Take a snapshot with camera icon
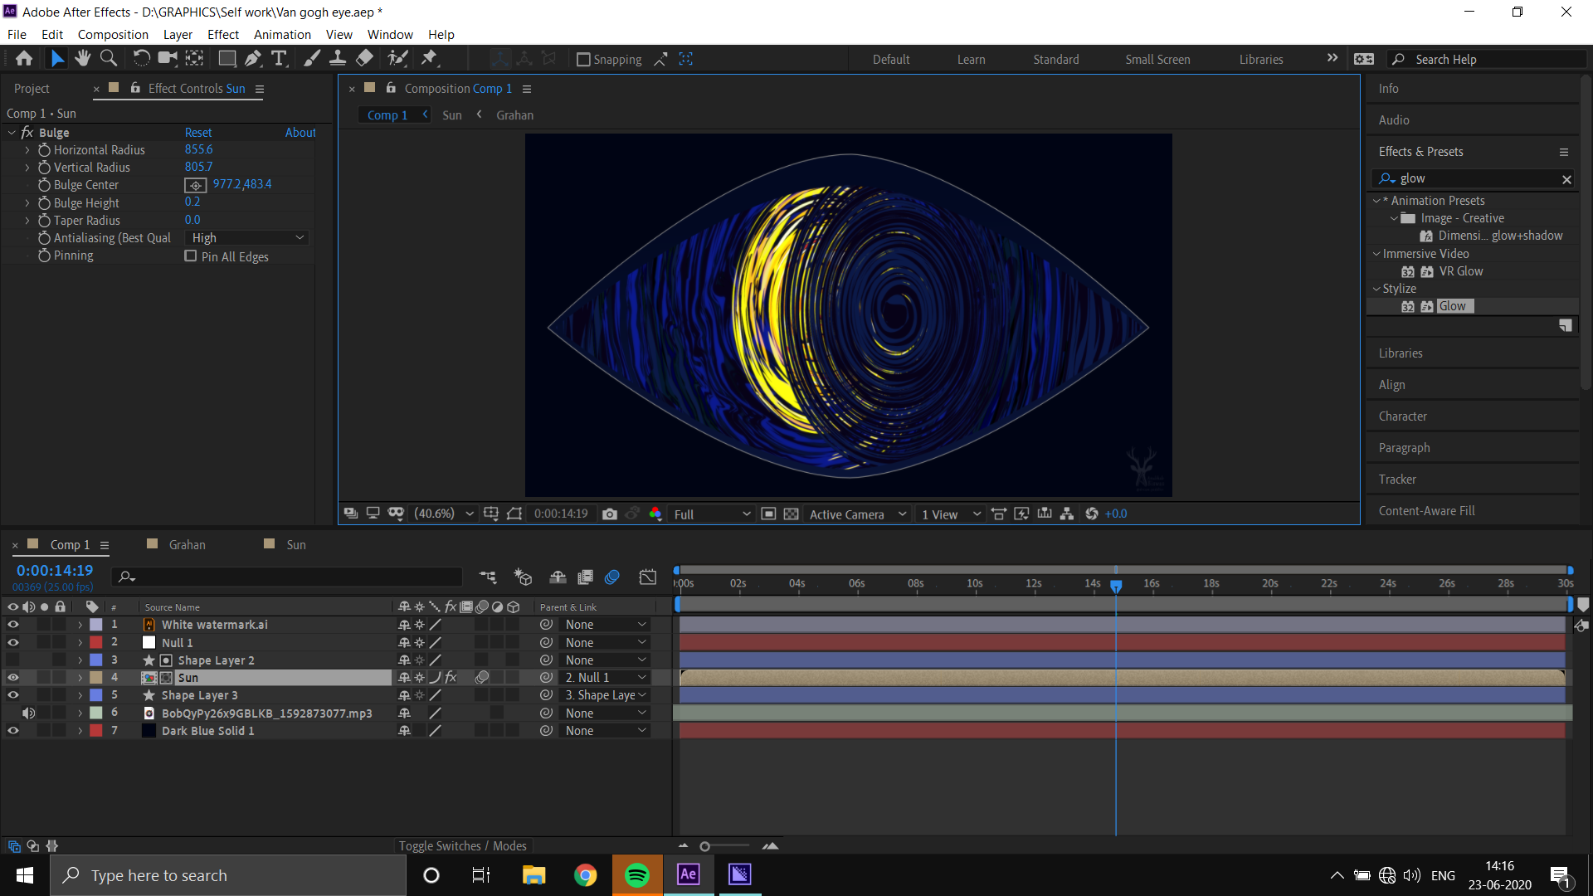This screenshot has width=1593, height=896. tap(610, 514)
